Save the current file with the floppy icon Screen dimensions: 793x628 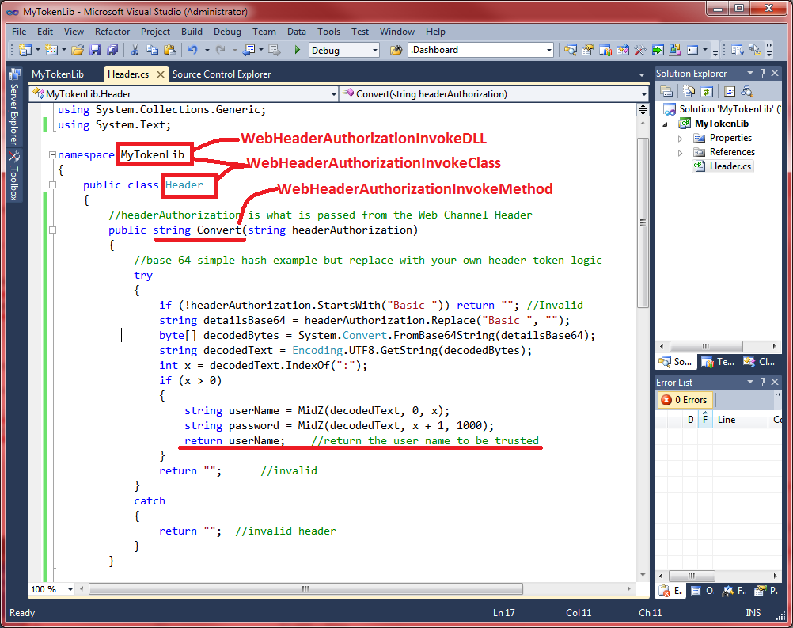95,50
